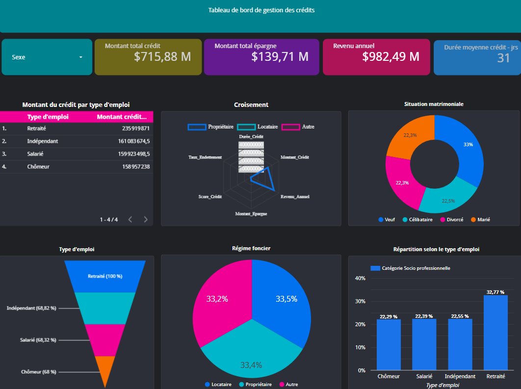Select the Célibataire legend entry

417,219
